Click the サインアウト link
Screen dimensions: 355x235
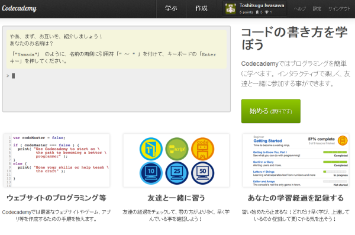click(x=339, y=9)
